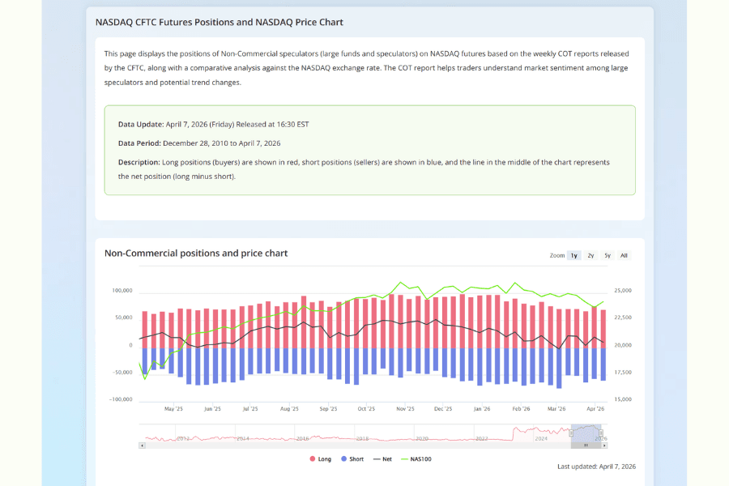
Task: Click the navigator's right scroll arrow
Action: click(604, 445)
